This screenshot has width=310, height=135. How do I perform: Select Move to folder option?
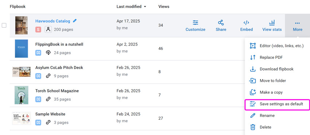coord(273,81)
